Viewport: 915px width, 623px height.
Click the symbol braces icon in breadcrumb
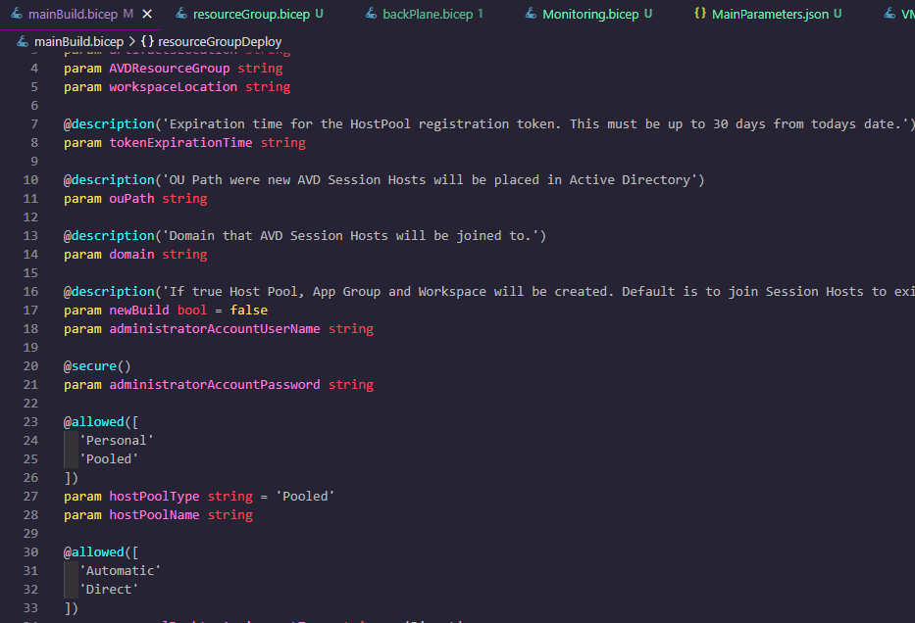[x=147, y=42]
